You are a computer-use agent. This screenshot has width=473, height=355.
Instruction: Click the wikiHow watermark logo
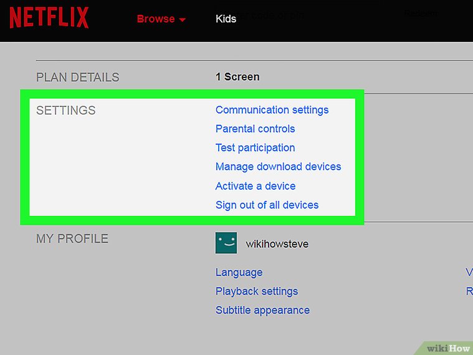[447, 346]
